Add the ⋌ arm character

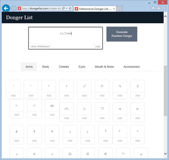(x=34, y=115)
